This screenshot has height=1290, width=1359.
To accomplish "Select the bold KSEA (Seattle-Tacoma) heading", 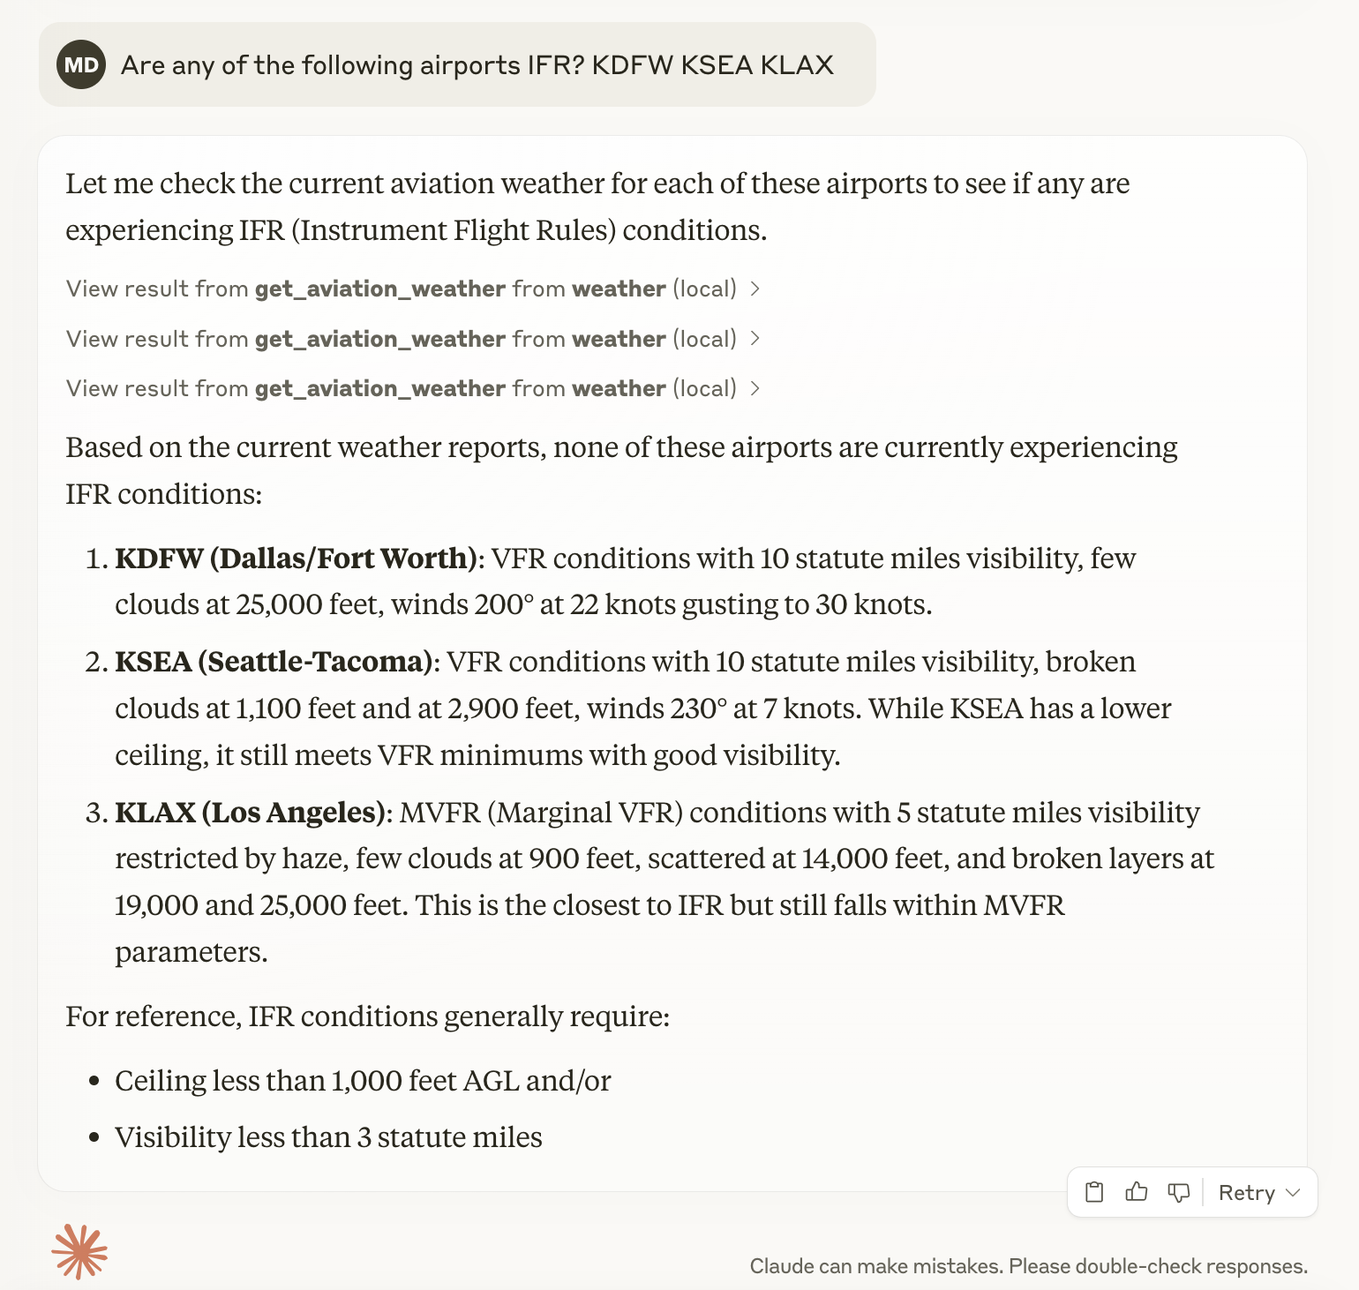I will click(274, 662).
